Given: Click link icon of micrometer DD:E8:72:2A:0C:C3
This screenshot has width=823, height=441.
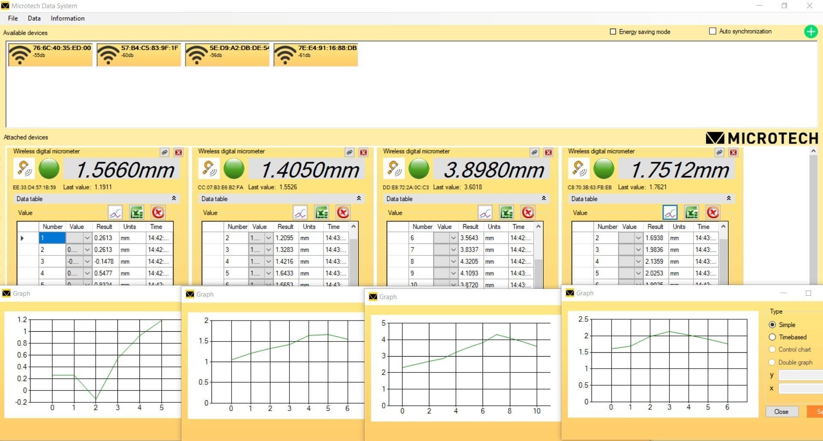Looking at the screenshot, I should [x=534, y=152].
